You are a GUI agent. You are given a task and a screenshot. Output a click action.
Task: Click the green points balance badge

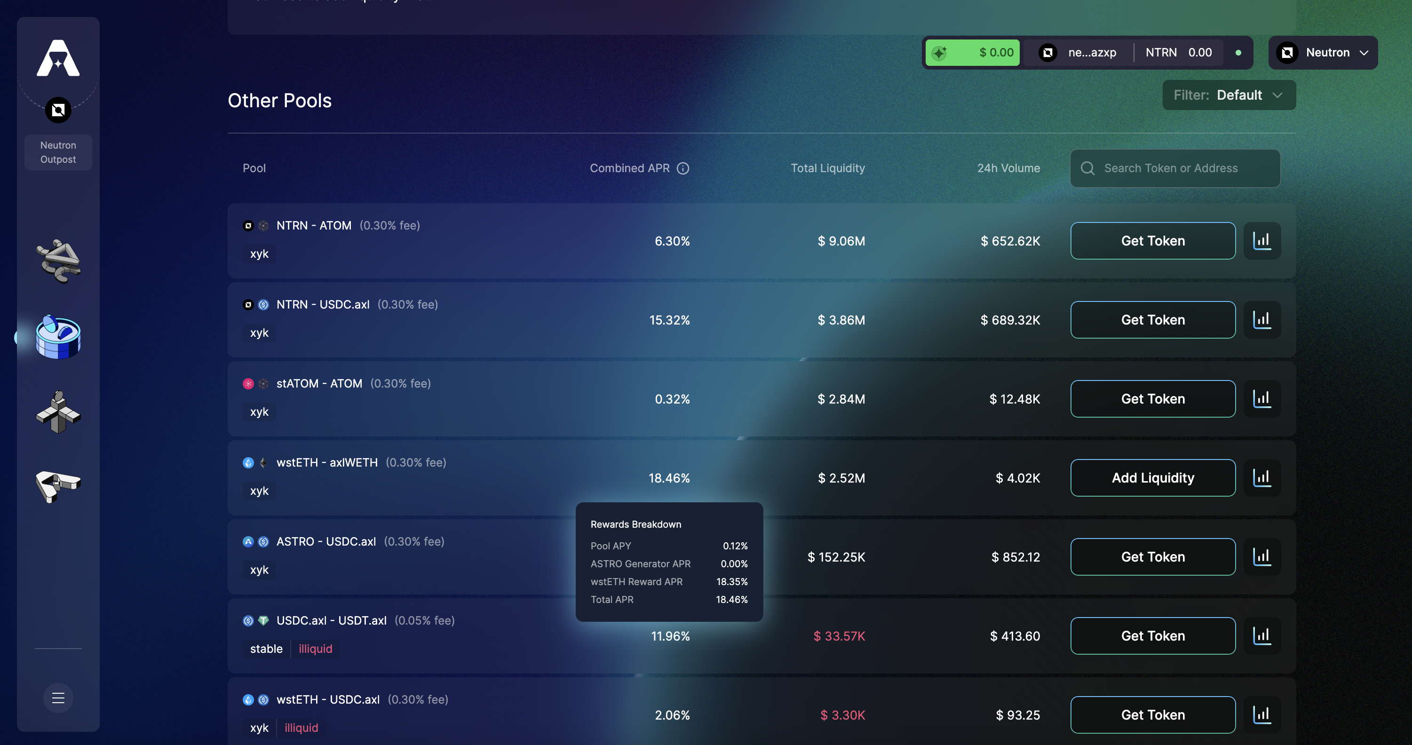pos(972,53)
